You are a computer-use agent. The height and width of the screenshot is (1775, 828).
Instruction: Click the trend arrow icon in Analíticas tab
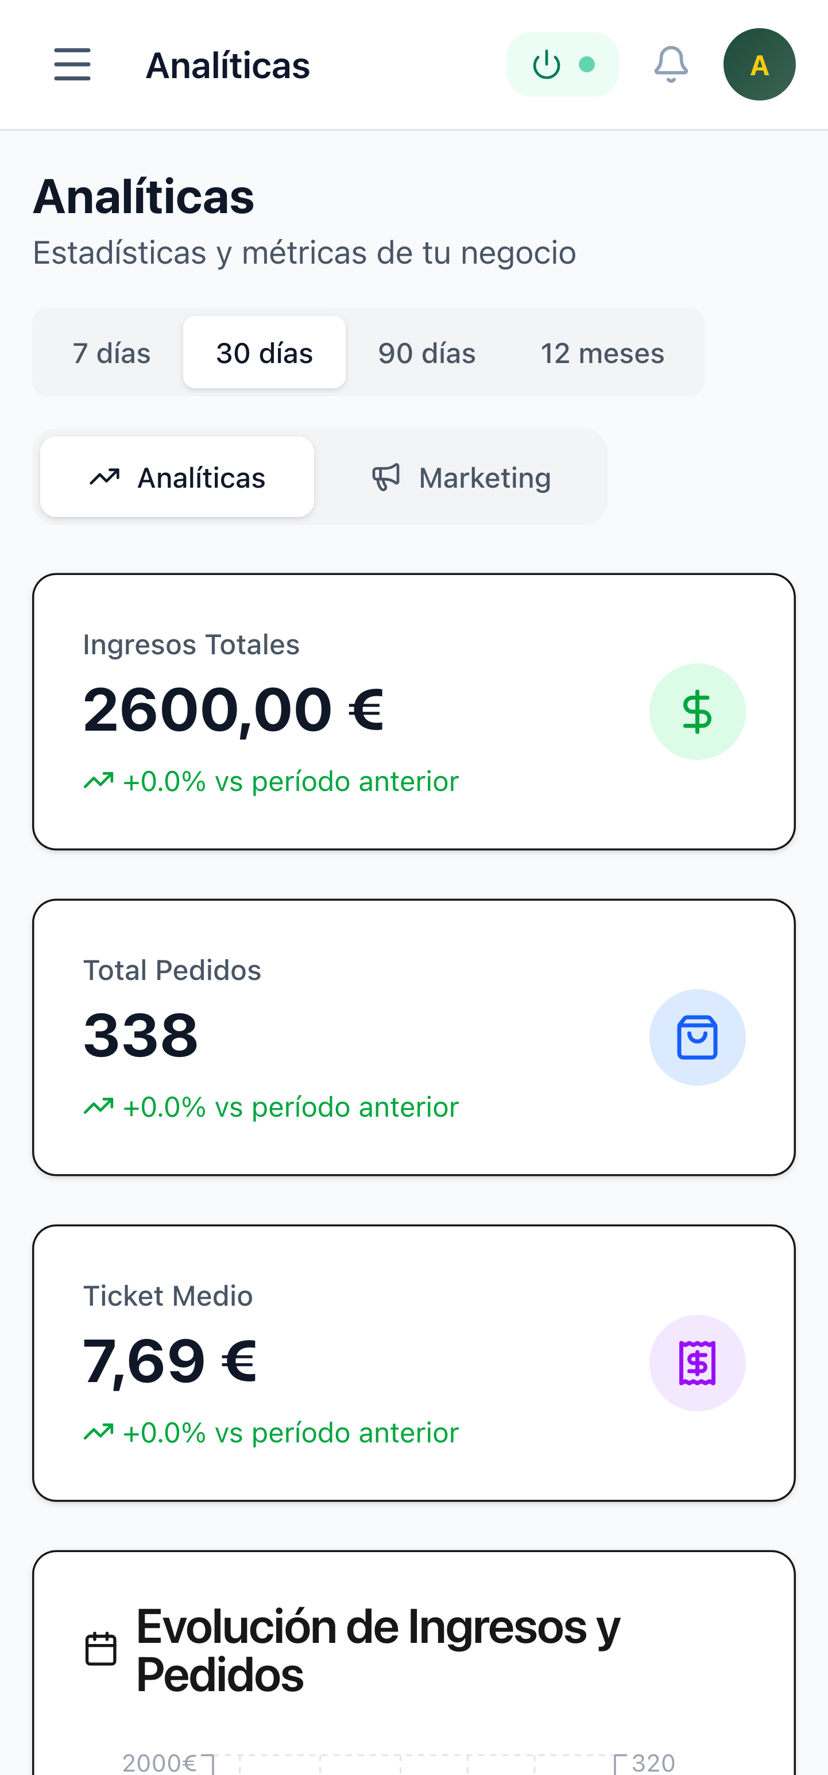tap(105, 477)
